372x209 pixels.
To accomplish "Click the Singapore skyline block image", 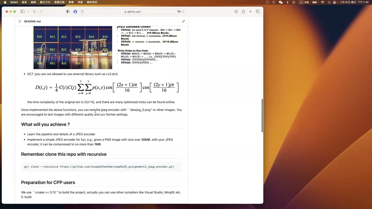I will coord(73,48).
